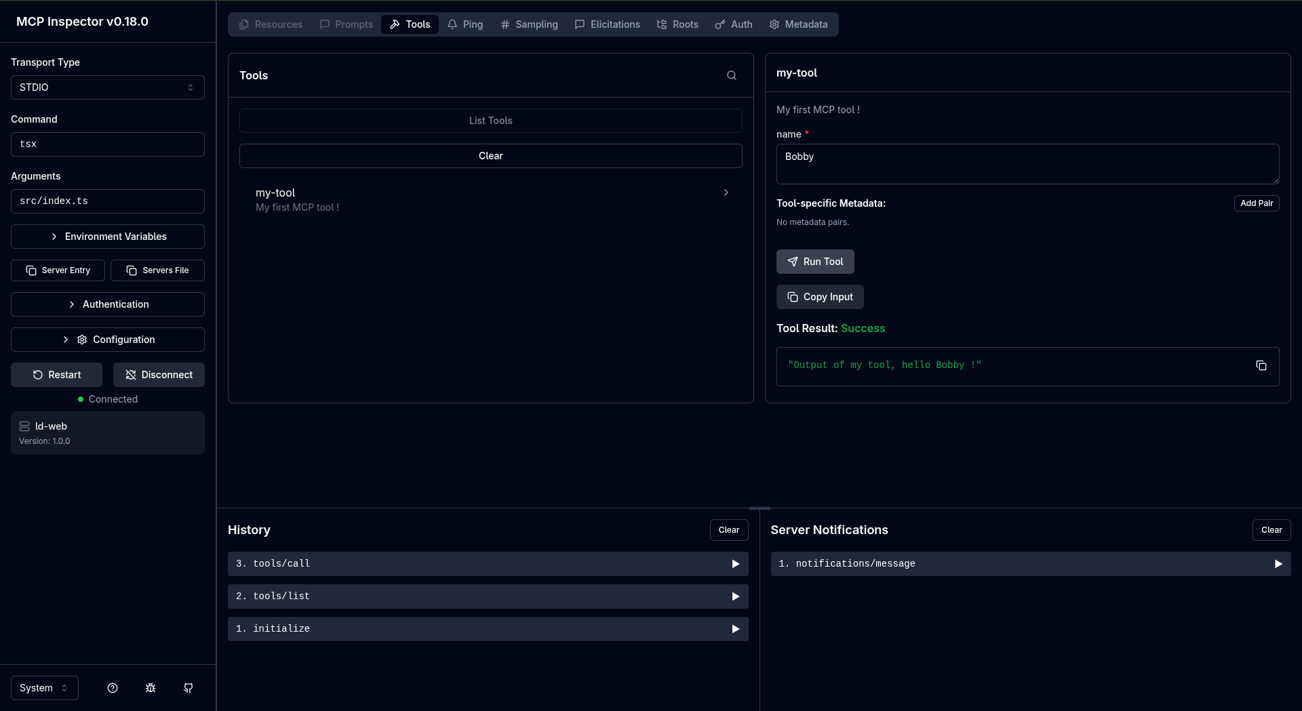
Task: Expand the tools/call entry in History
Action: (x=735, y=563)
